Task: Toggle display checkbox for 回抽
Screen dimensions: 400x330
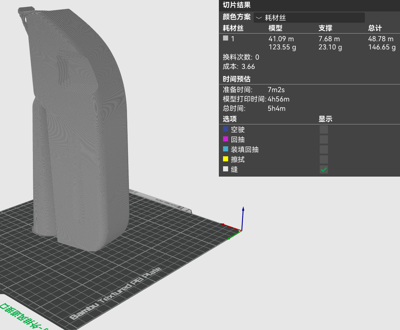Action: [324, 140]
